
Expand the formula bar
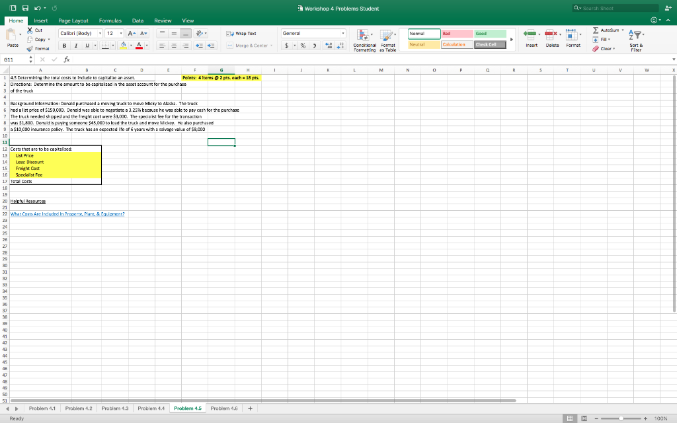point(674,59)
